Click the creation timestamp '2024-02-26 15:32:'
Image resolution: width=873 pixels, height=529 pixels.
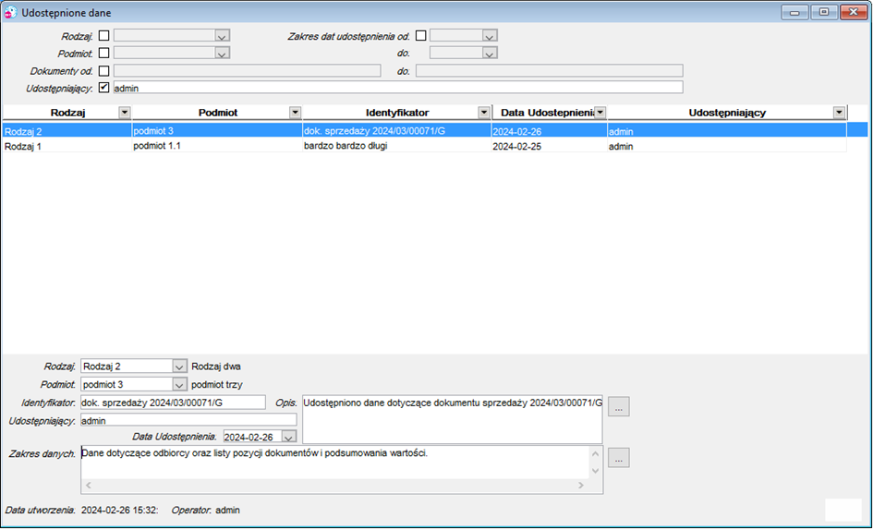120,511
